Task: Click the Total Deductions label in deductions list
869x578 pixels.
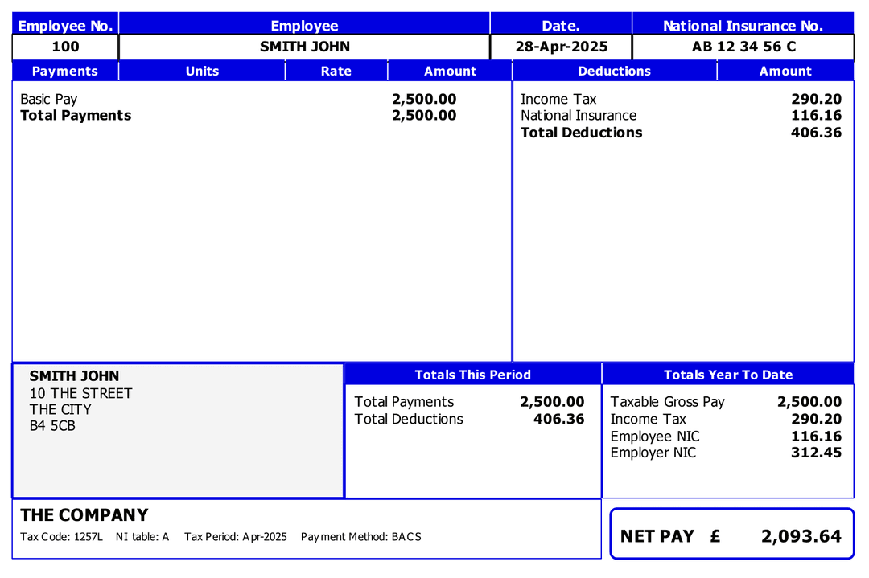Action: (581, 133)
